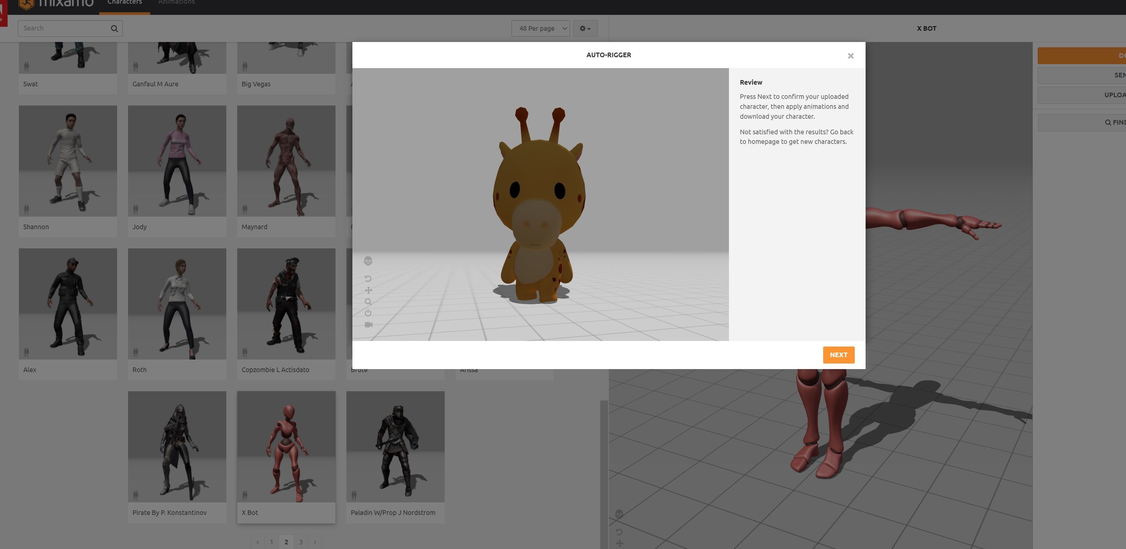This screenshot has width=1126, height=549.
Task: Click next page arrow
Action: pos(315,542)
